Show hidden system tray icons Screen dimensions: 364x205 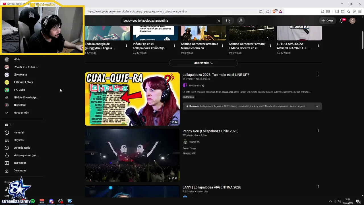point(330,201)
